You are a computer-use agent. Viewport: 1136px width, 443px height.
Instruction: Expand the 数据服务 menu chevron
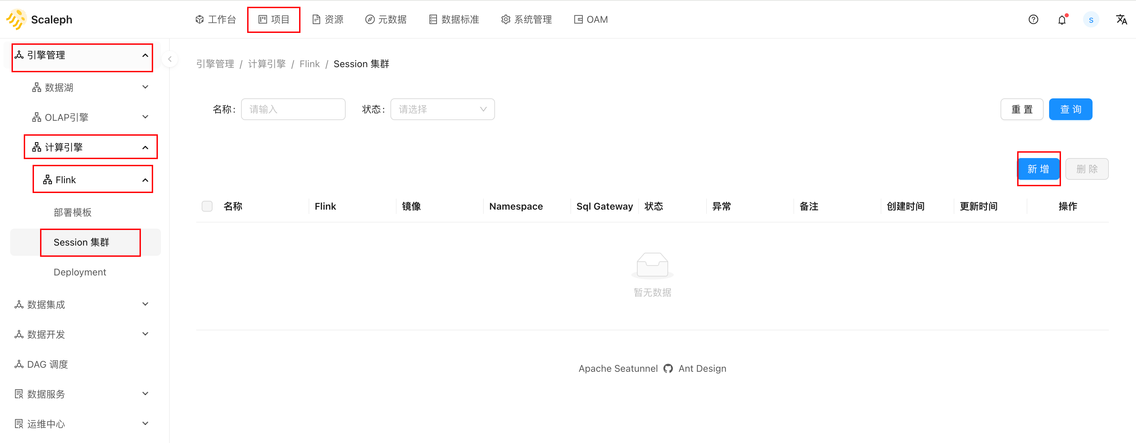click(145, 393)
